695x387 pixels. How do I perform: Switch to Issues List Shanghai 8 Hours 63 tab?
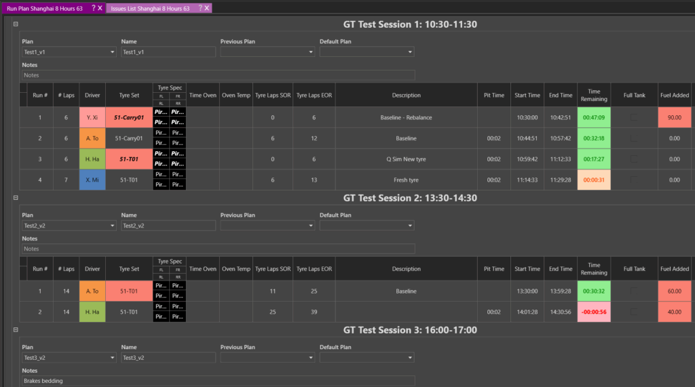(x=150, y=8)
